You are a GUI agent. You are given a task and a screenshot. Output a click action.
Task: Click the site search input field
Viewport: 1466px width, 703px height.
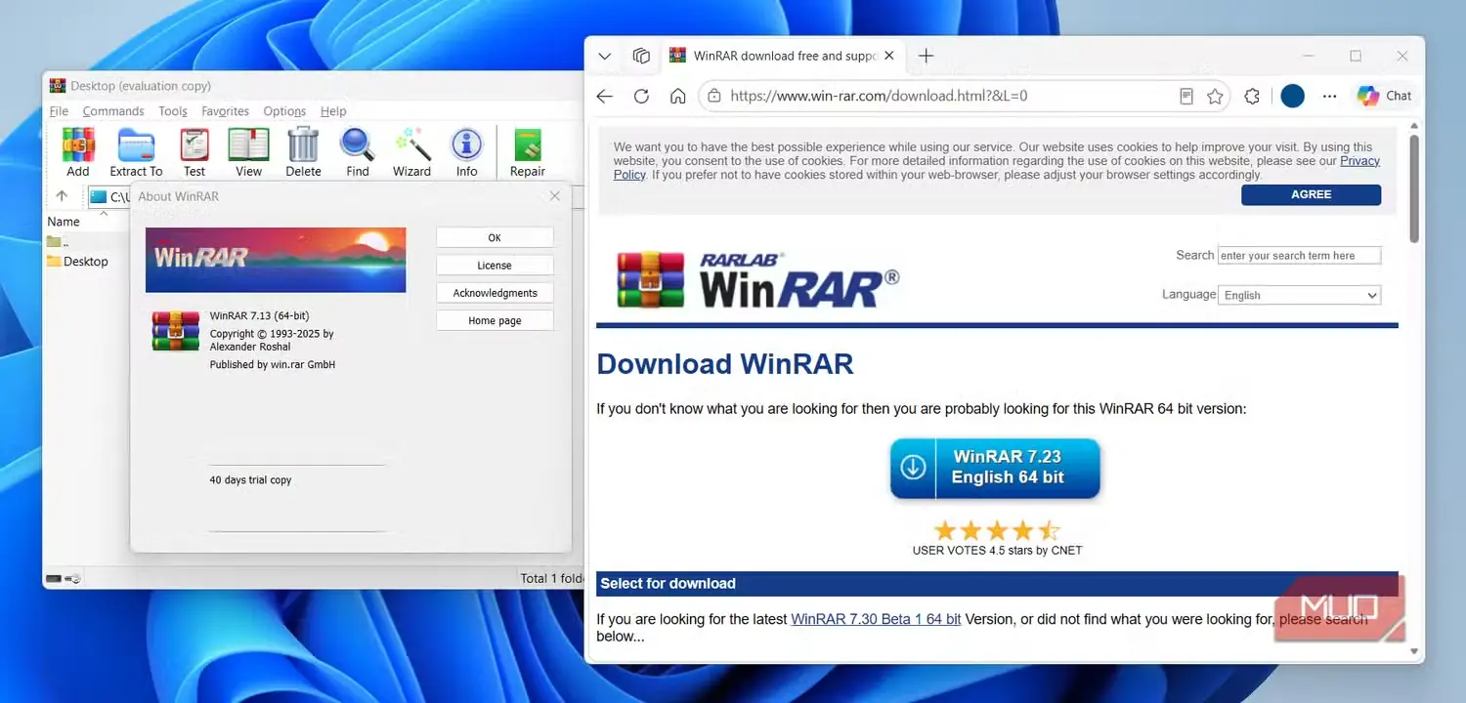1299,256
